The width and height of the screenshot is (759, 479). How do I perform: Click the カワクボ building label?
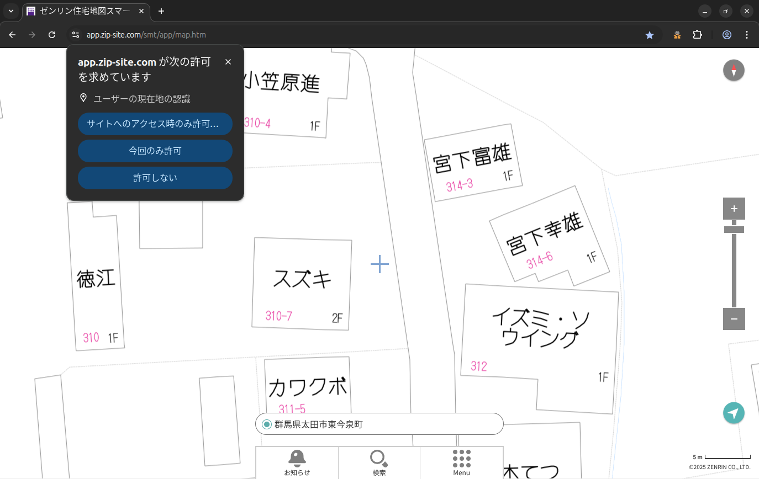pos(308,387)
